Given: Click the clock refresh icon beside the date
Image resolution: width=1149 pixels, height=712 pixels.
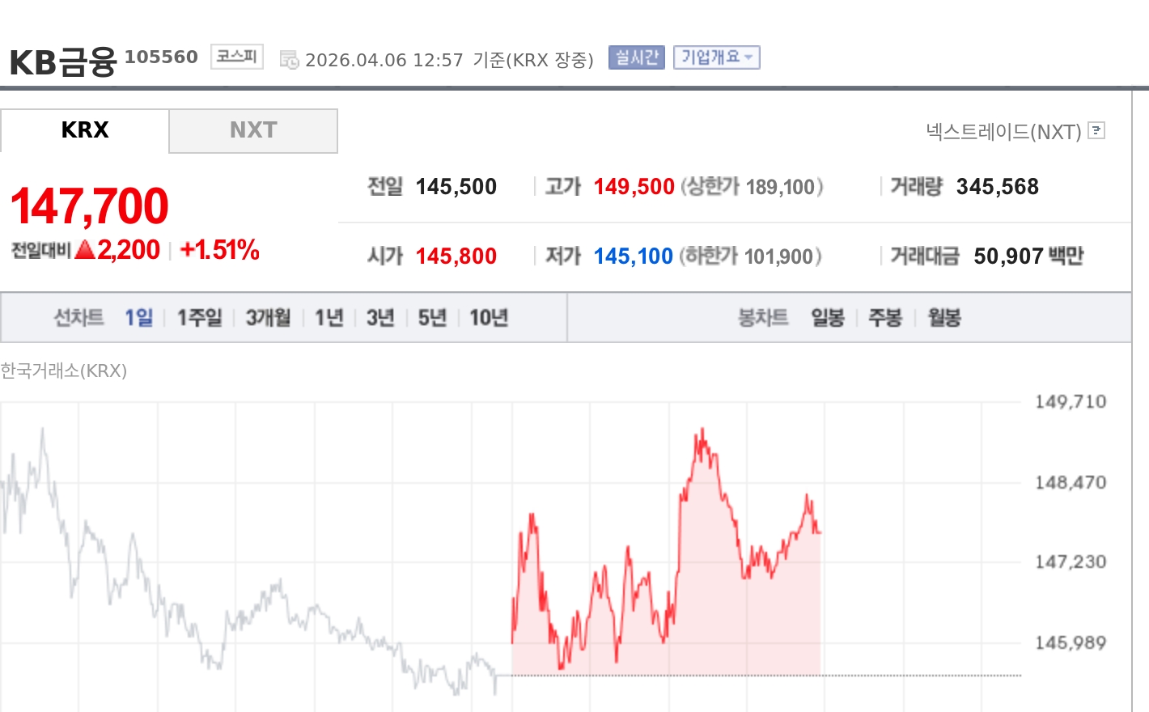Looking at the screenshot, I should coord(290,57).
